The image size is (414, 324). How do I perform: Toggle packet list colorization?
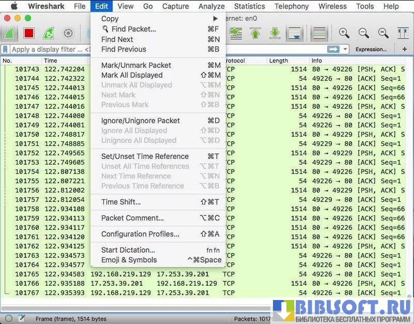pos(319,33)
